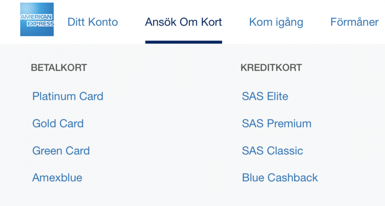Viewport: 385px width, 206px height.
Task: Click the American Express logo
Action: coord(37,20)
